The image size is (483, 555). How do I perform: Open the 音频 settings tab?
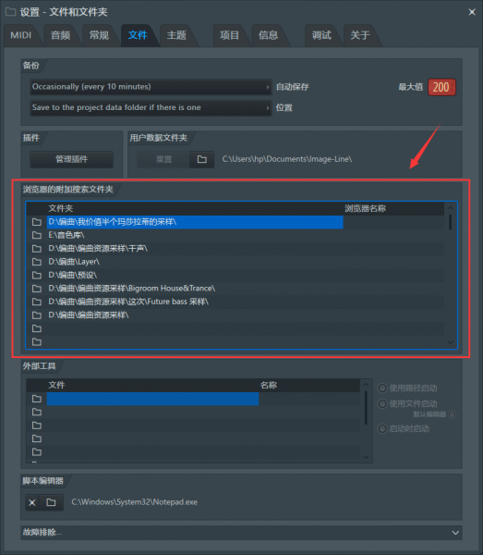(x=60, y=35)
